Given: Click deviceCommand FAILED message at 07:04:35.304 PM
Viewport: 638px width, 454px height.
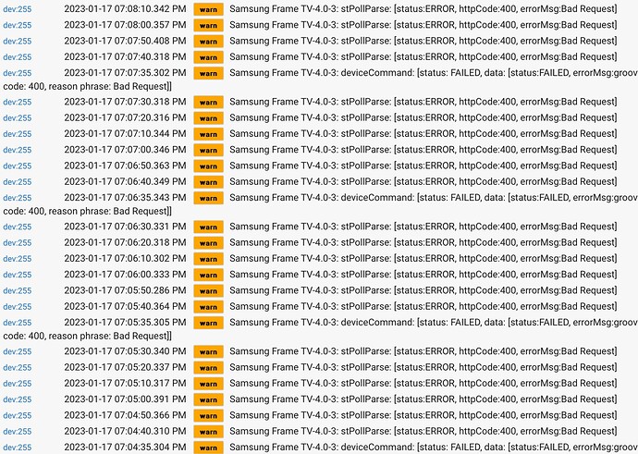Looking at the screenshot, I should coord(434,448).
